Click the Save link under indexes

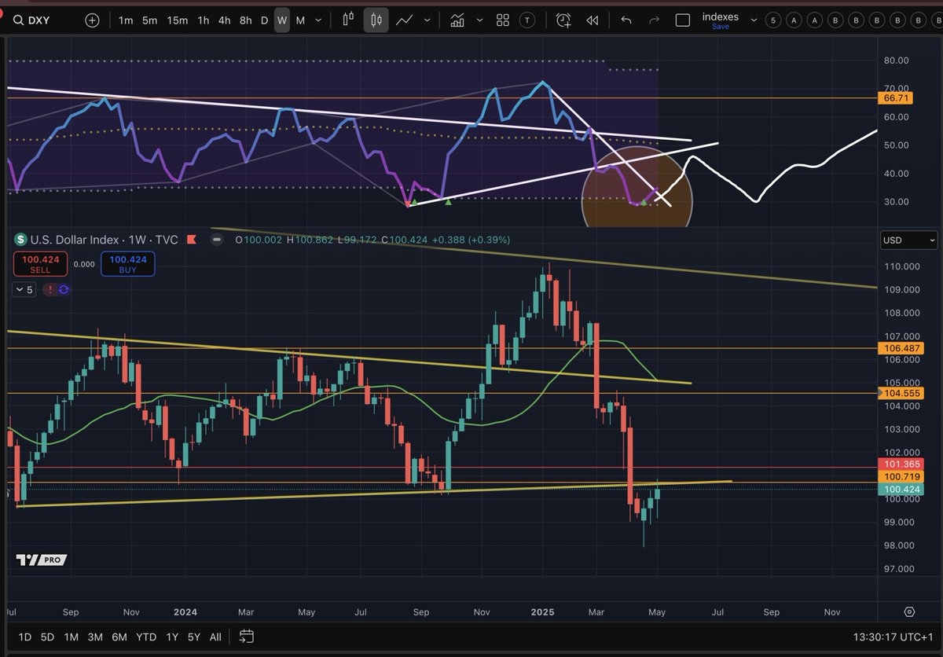pyautogui.click(x=719, y=26)
